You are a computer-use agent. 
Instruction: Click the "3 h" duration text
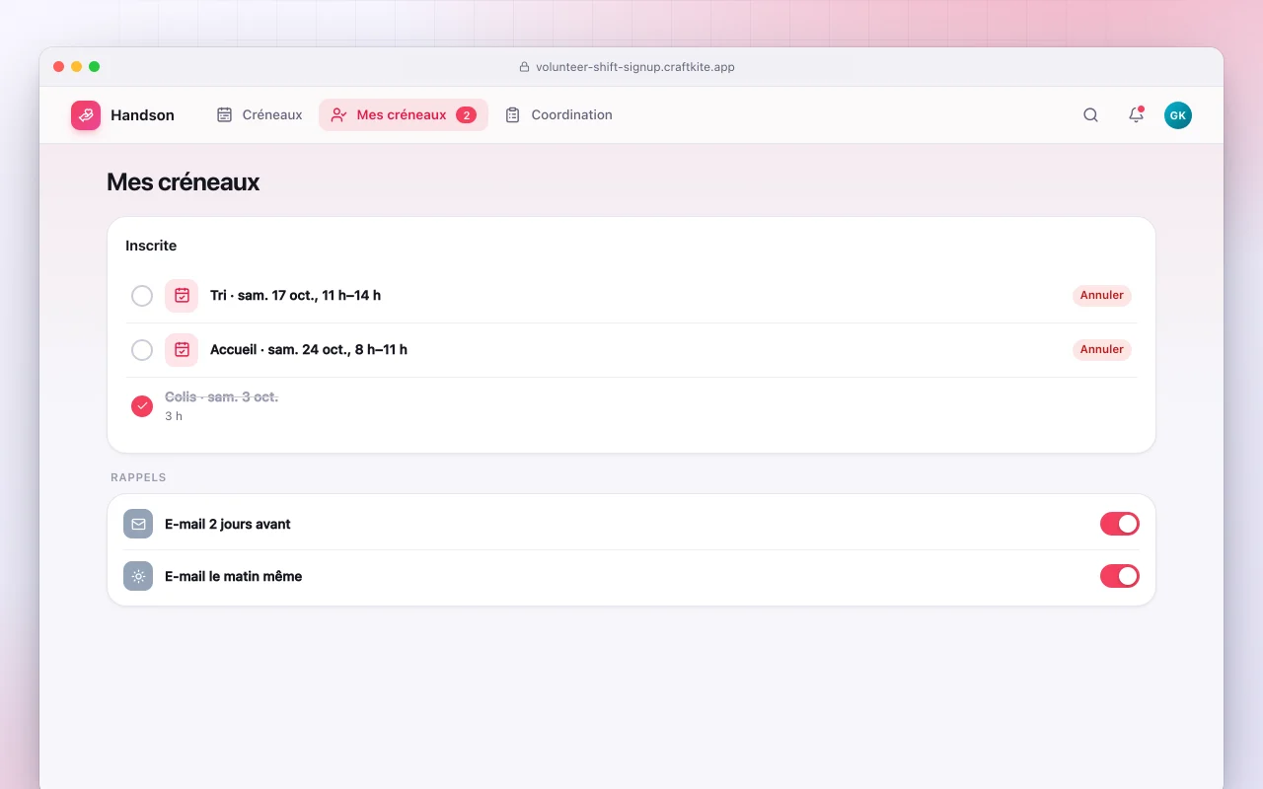click(174, 416)
